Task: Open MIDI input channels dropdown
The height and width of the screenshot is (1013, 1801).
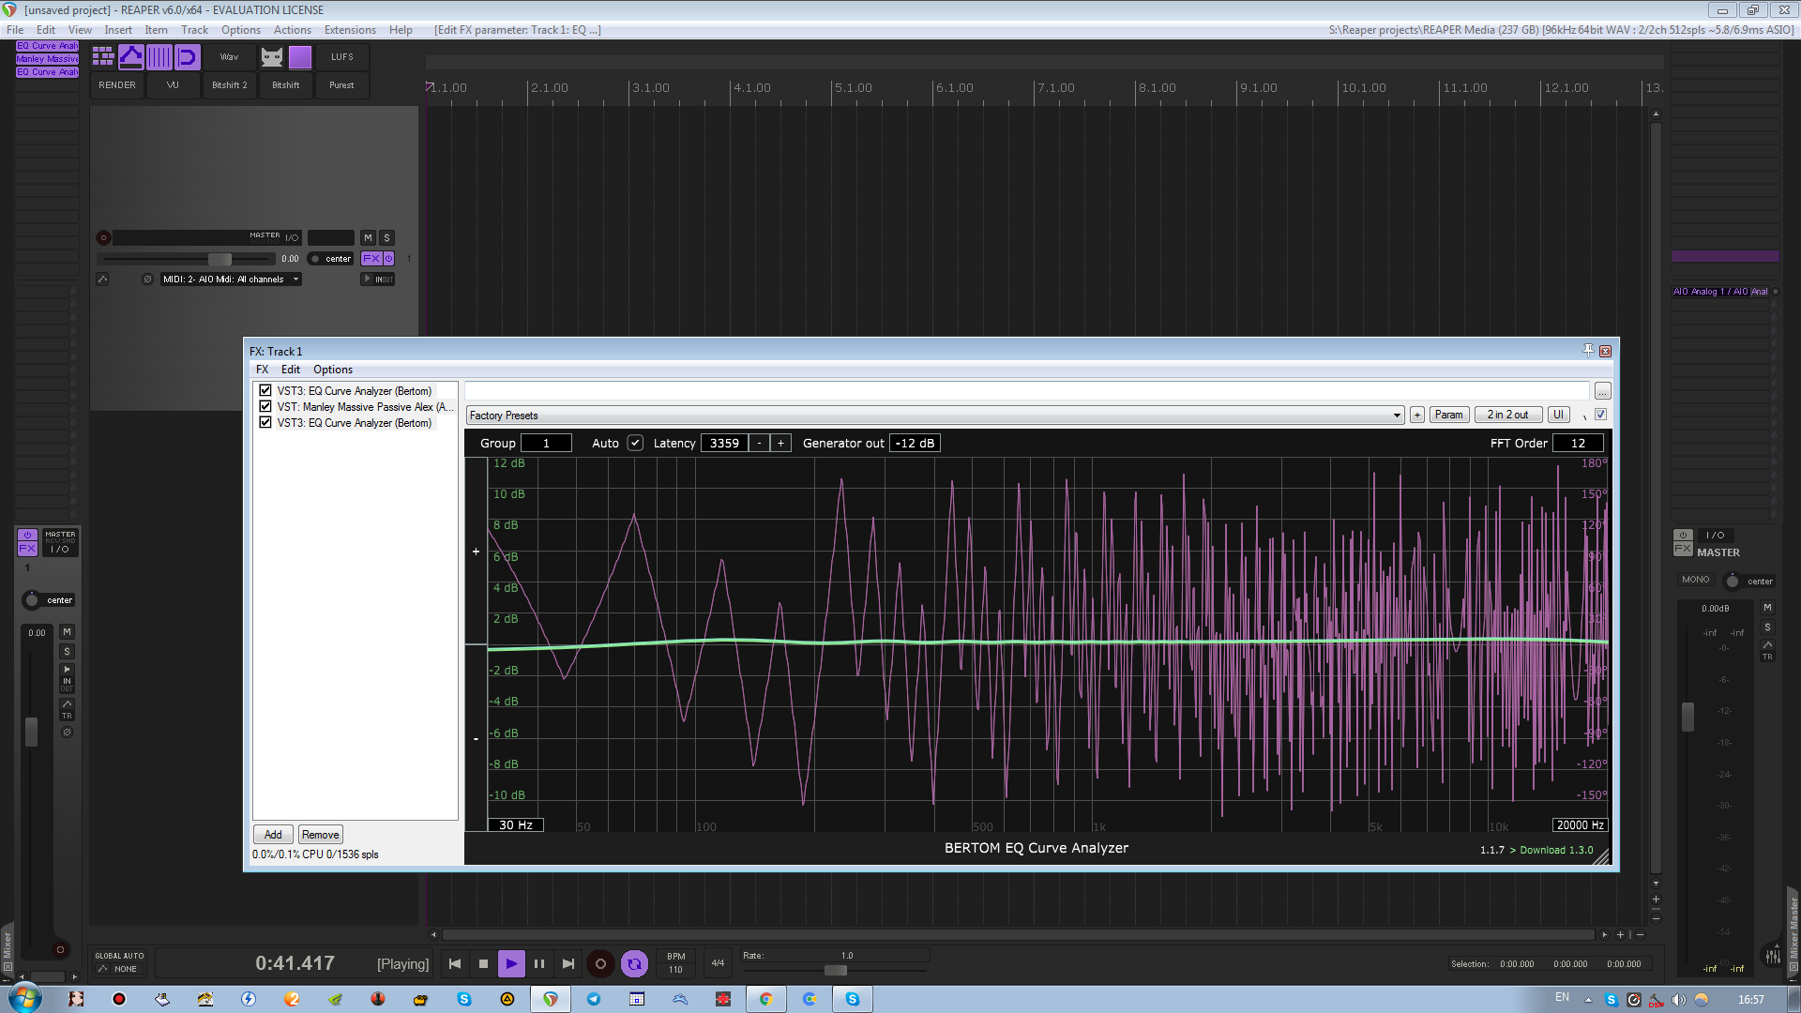Action: click(231, 280)
